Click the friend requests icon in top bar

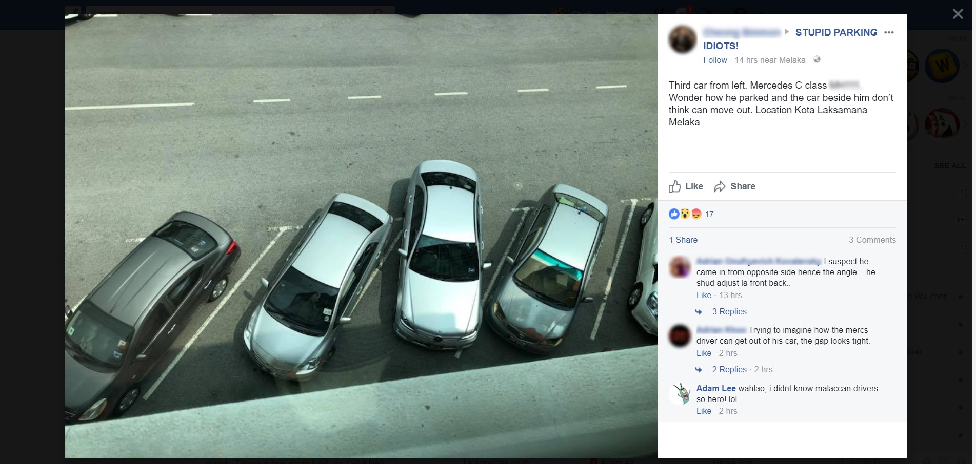pos(659,11)
